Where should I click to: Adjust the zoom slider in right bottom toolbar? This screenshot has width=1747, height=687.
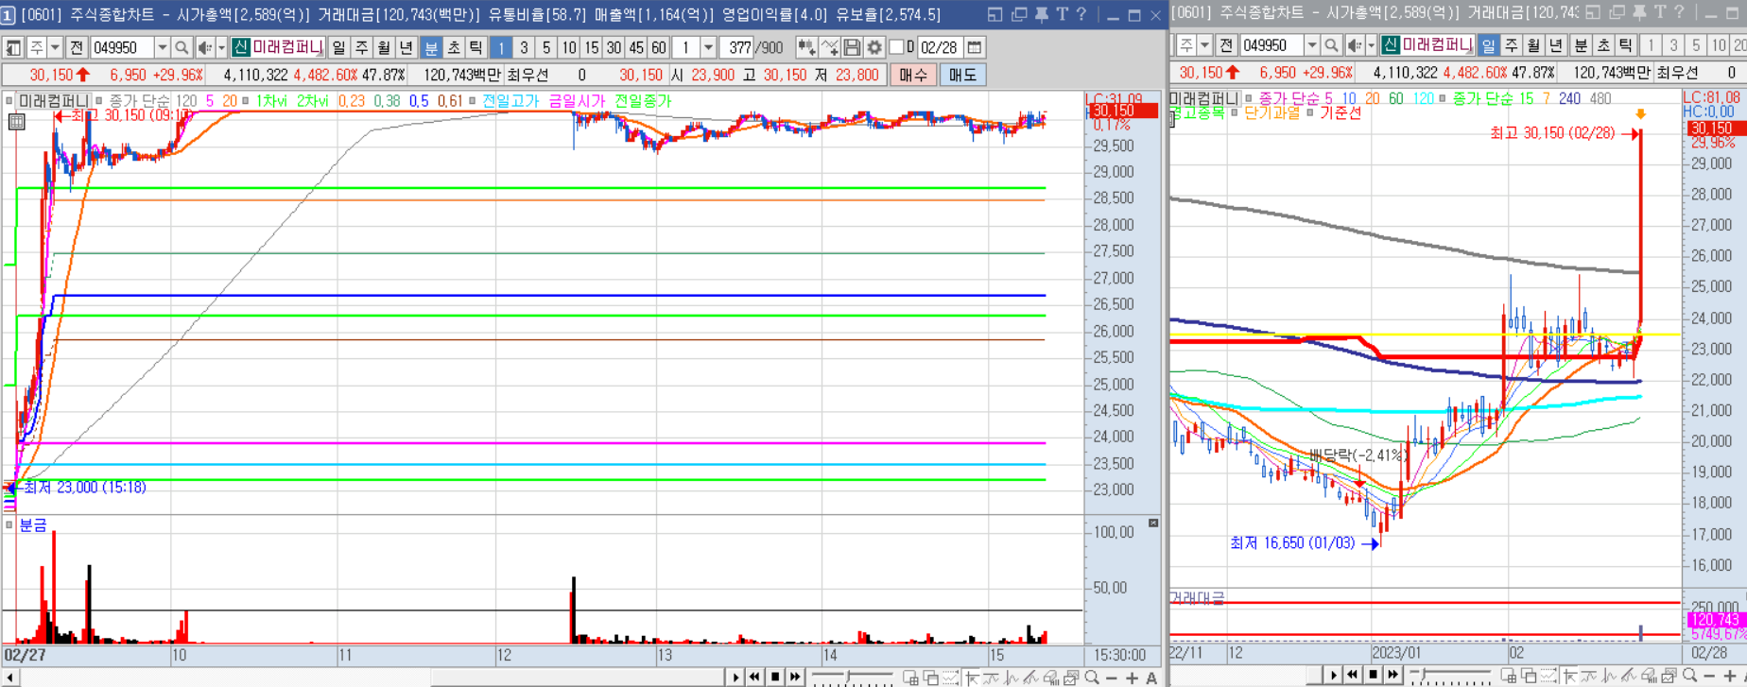point(1422,677)
